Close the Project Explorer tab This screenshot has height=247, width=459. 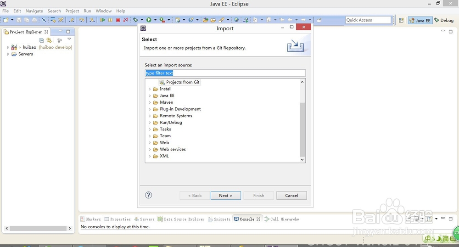(x=46, y=32)
